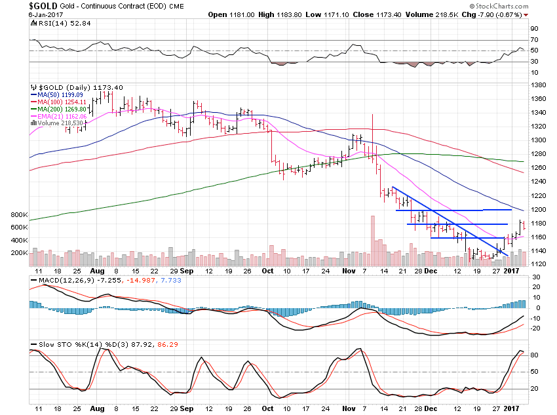Screen dimensions: 557x415
Task: Click the '0' MACD axis label
Action: [x=538, y=308]
